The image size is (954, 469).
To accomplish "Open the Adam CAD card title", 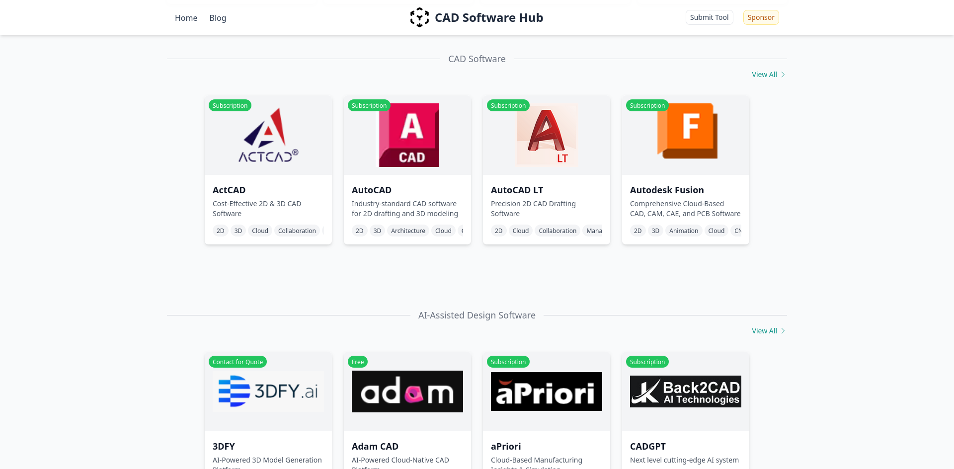I will [375, 446].
